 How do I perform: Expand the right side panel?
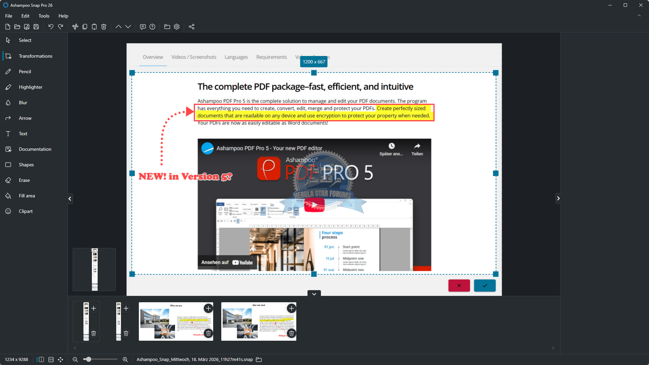tap(558, 198)
